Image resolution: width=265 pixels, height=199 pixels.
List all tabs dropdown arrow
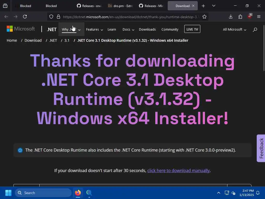(214, 6)
